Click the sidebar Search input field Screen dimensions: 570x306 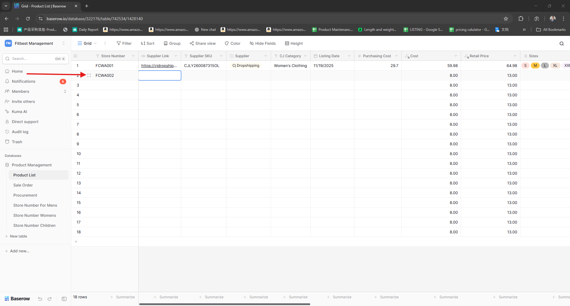33,59
